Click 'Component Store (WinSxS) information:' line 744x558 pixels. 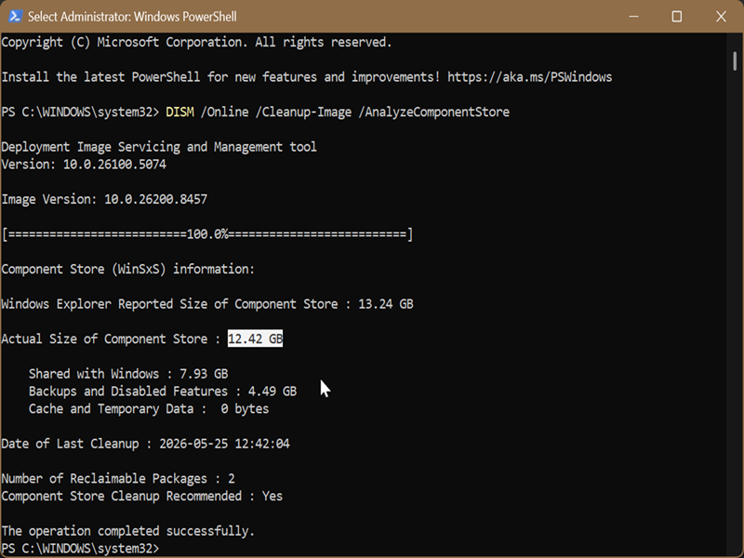click(x=128, y=269)
